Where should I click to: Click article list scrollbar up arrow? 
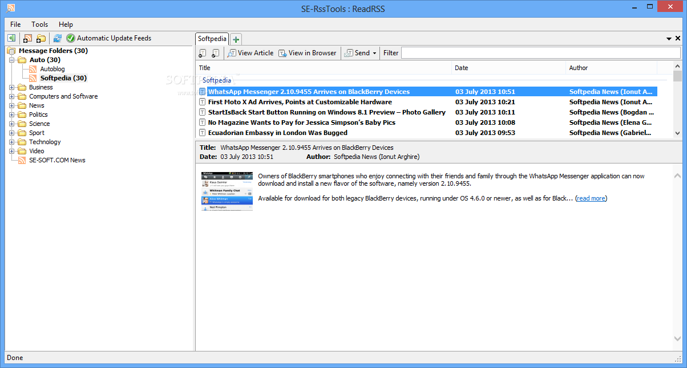pos(677,66)
